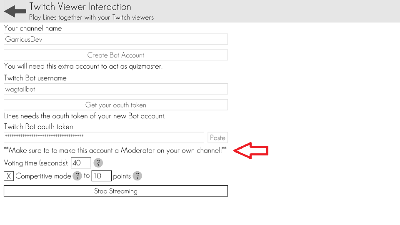This screenshot has height=225, width=400.
Task: Toggle the Competitive mode checkbox
Action: click(9, 176)
